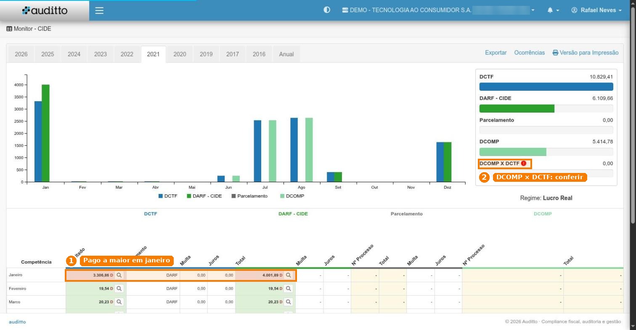636x330 pixels.
Task: Open the hamburger sidebar menu
Action: 99,10
